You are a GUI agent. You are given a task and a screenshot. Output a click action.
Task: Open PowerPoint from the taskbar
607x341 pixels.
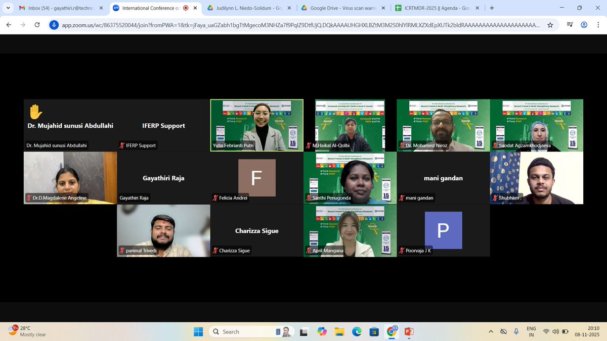(409, 331)
